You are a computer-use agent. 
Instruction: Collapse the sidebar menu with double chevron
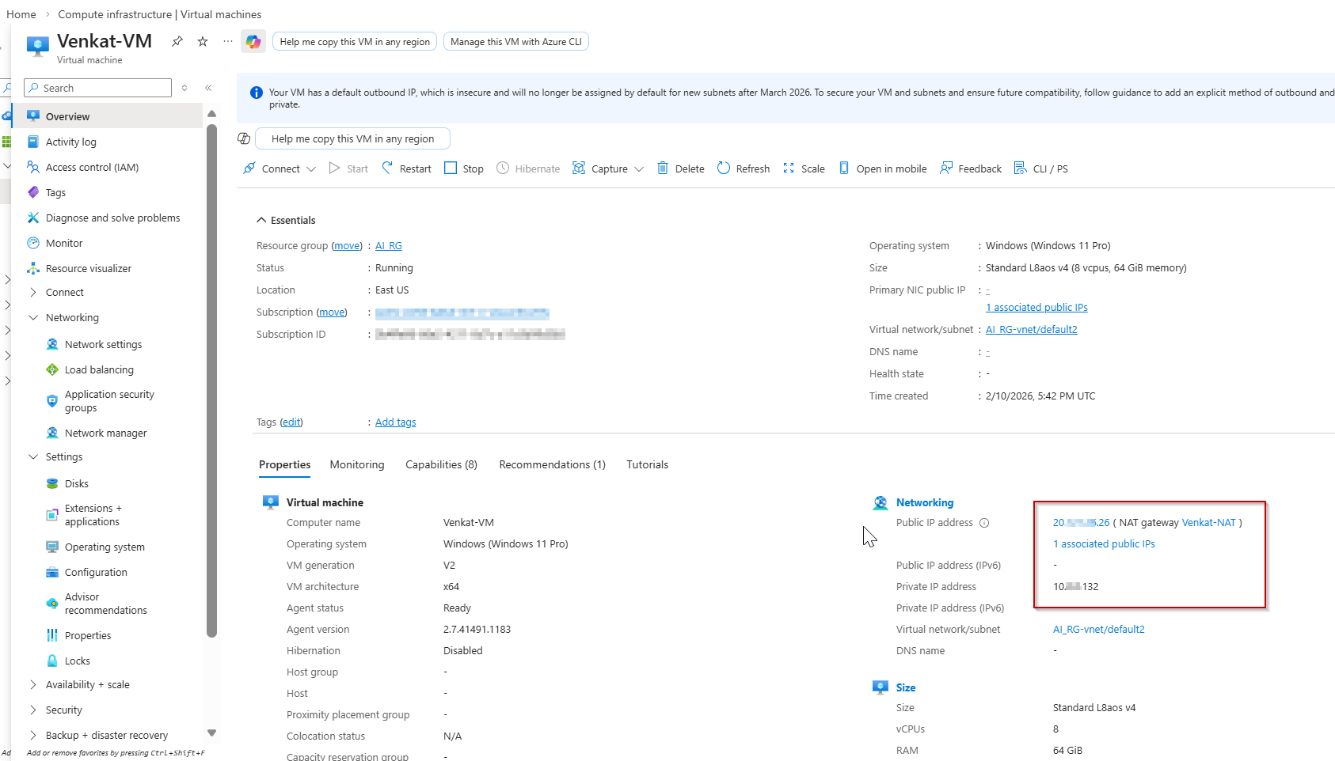click(208, 88)
